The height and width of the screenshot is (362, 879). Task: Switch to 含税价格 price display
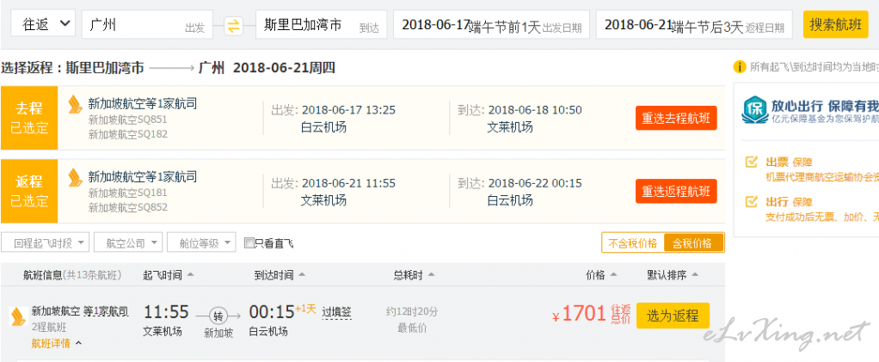pos(693,243)
